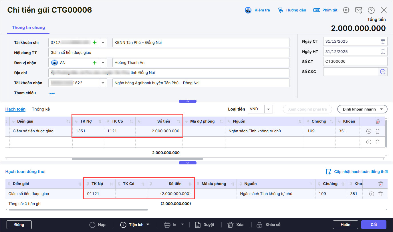
Task: Select the Thông tin chung tab
Action: click(x=28, y=28)
